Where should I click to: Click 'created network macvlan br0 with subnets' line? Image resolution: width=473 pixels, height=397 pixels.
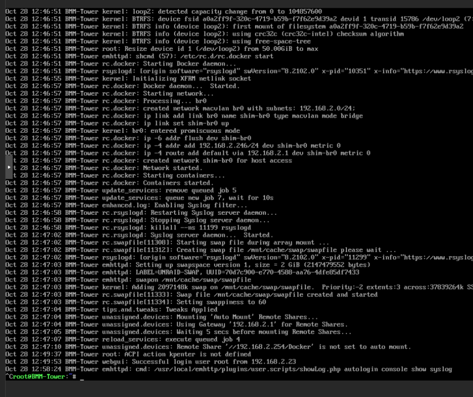(180, 109)
